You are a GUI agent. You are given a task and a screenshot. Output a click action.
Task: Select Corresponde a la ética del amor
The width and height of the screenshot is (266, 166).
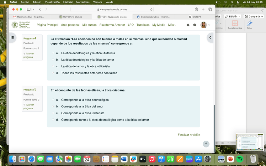53,106
